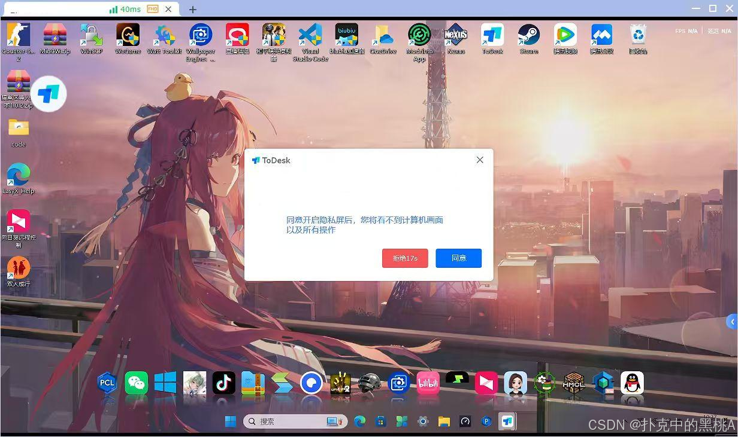Screen dimensions: 738x437
Task: Click the red 拒绝 countdown button
Action: (x=405, y=258)
